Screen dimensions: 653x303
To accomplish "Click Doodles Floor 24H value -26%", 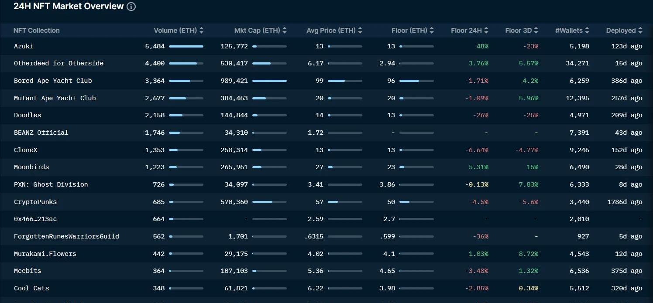I will point(481,115).
